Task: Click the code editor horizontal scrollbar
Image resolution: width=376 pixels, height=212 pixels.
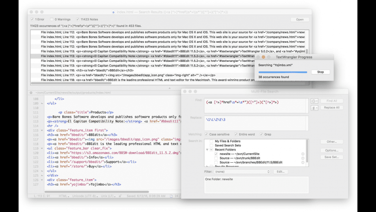Action: [x=97, y=192]
